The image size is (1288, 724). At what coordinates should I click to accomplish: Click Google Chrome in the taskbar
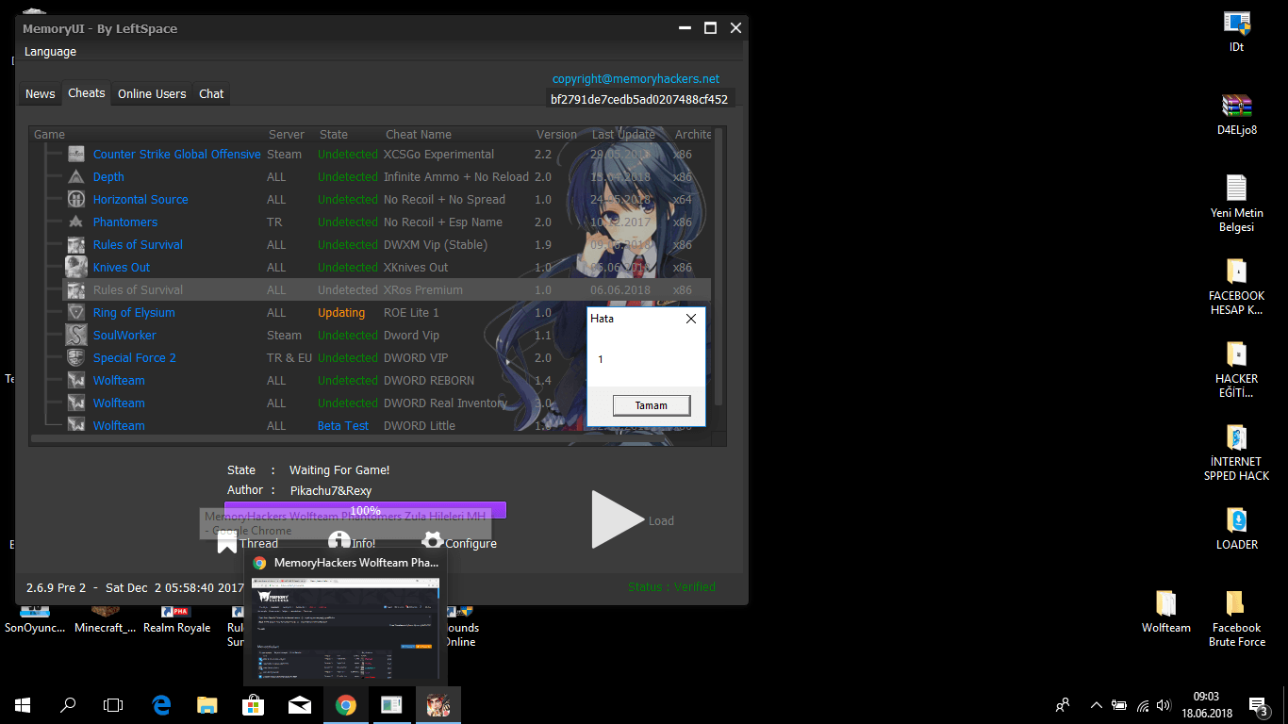click(346, 705)
